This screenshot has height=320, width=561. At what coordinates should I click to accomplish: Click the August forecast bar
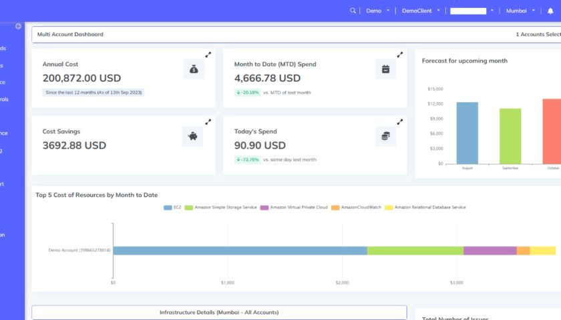tap(467, 133)
